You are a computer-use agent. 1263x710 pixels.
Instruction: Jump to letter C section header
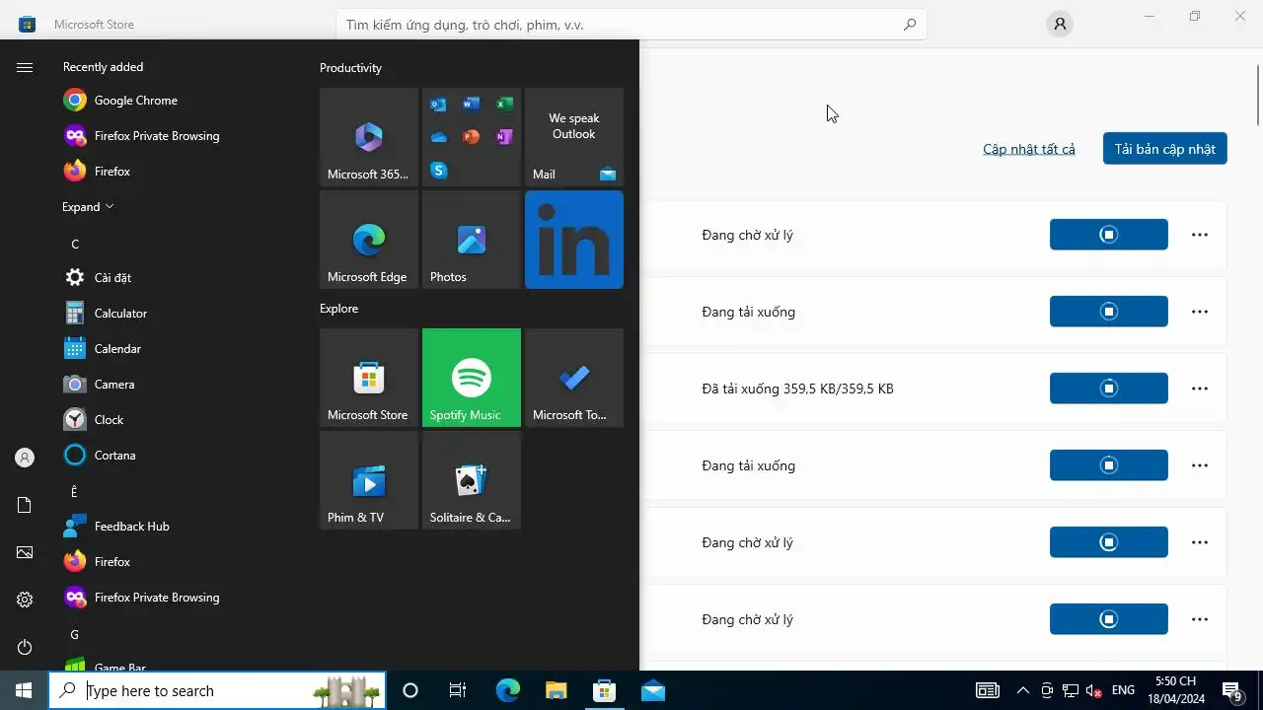[75, 244]
